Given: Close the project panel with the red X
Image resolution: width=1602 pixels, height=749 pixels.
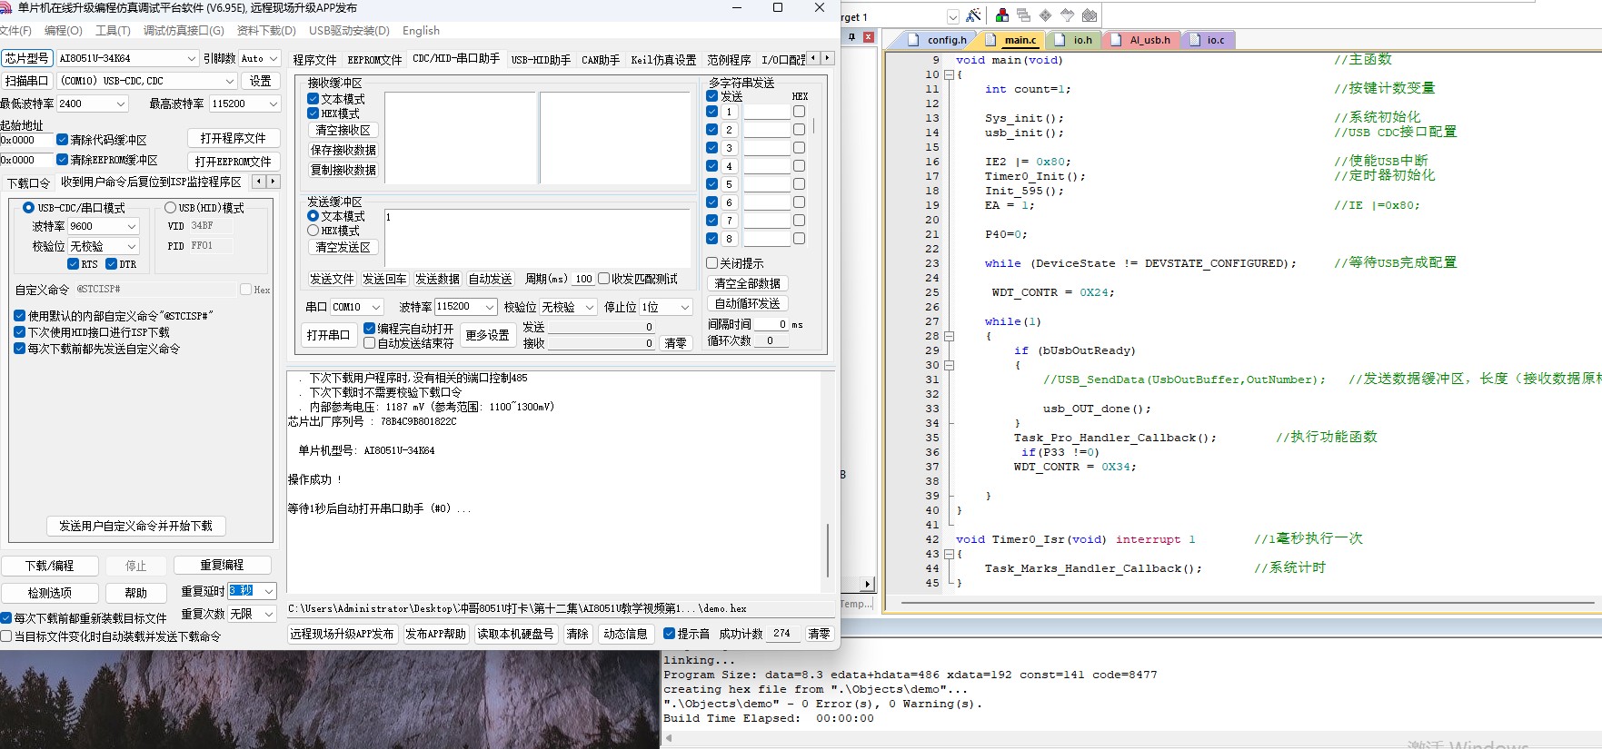Looking at the screenshot, I should 869,37.
